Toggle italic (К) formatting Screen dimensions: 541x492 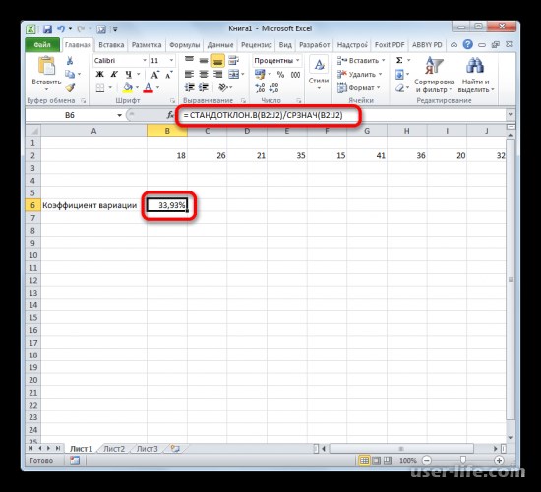tap(114, 74)
